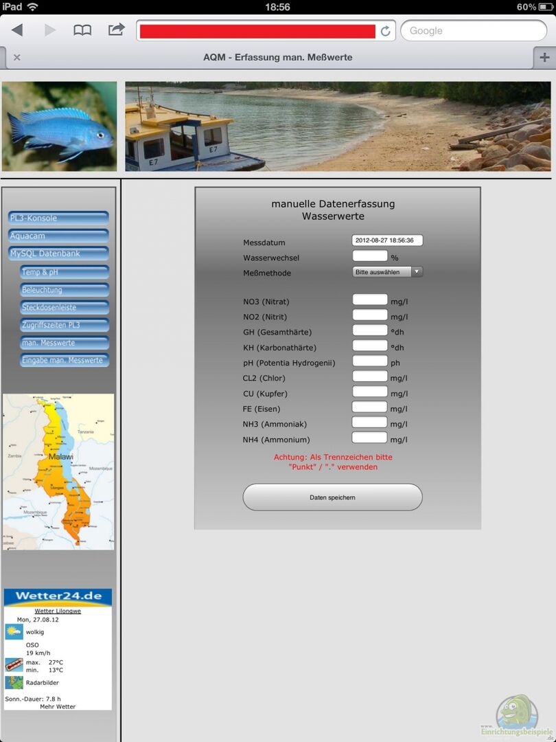This screenshot has height=742, width=556.
Task: Click the thermometer temperature icon
Action: click(14, 664)
